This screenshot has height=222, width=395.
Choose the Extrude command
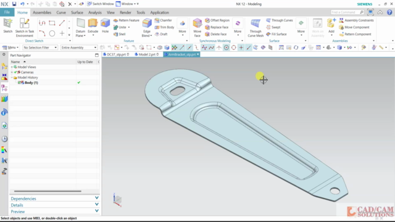93,26
